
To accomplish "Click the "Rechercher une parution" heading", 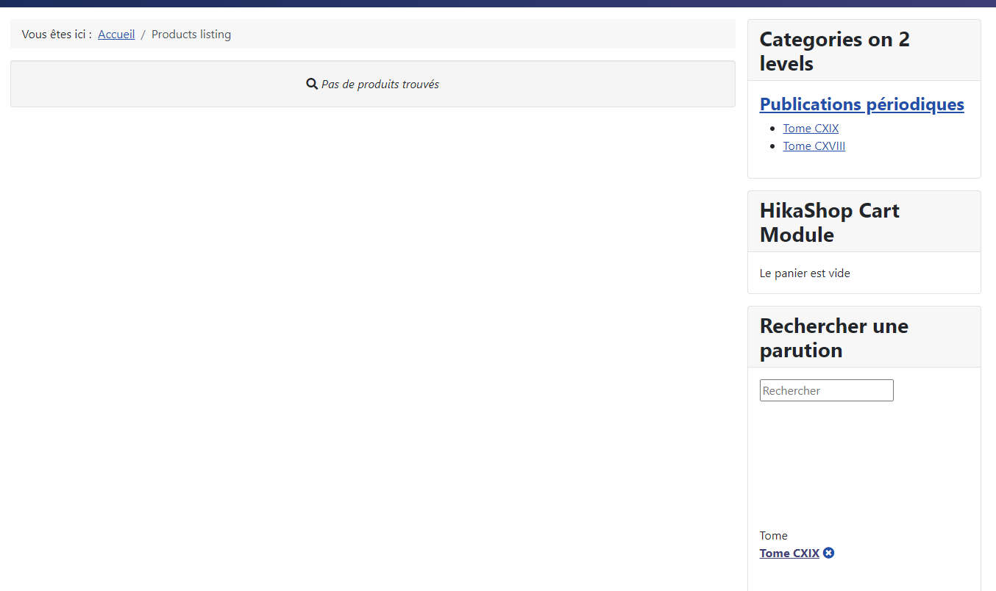I will click(833, 337).
